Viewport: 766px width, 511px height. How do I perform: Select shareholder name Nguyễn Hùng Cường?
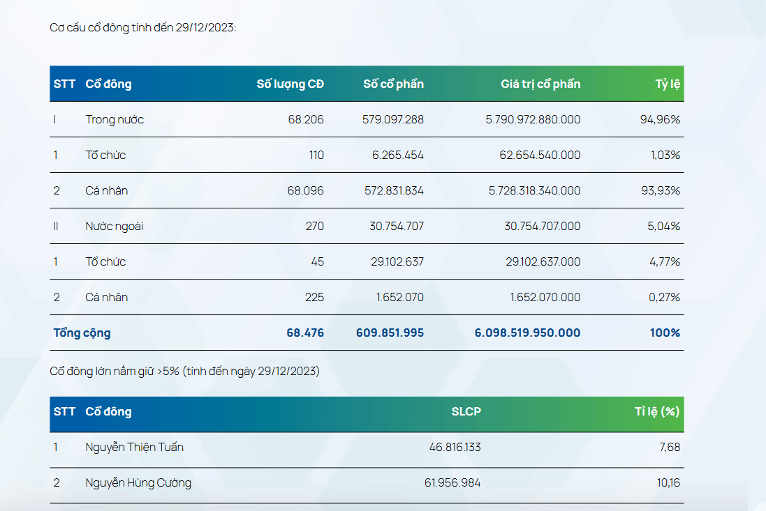138,482
